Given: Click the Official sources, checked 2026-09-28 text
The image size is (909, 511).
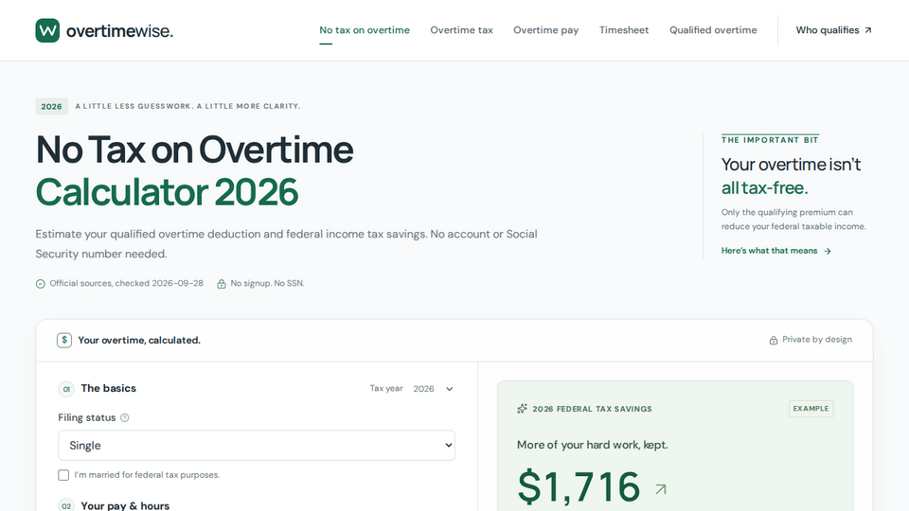Looking at the screenshot, I should point(126,283).
